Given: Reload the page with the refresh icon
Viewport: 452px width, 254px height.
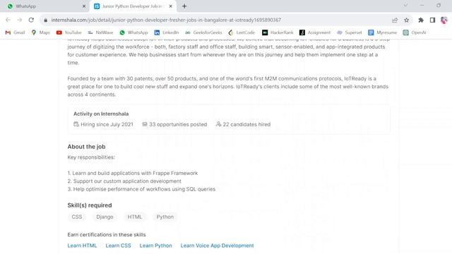Looking at the screenshot, I should click(x=31, y=20).
